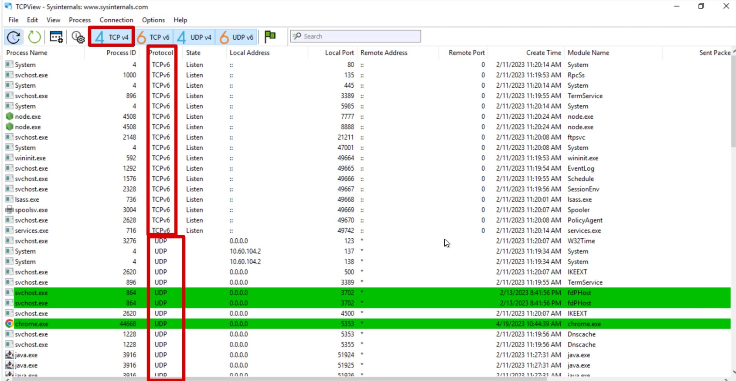
Task: Open the Process menu
Action: click(x=80, y=20)
